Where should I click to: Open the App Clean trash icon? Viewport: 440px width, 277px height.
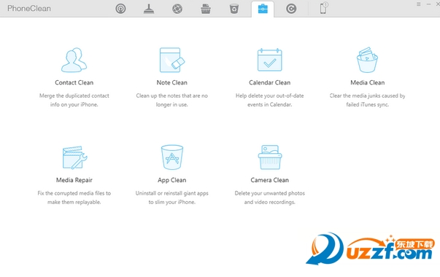coord(172,157)
